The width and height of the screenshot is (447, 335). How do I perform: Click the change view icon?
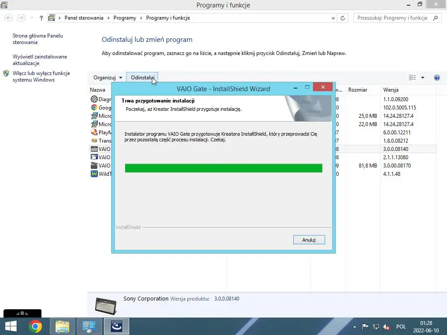(412, 78)
